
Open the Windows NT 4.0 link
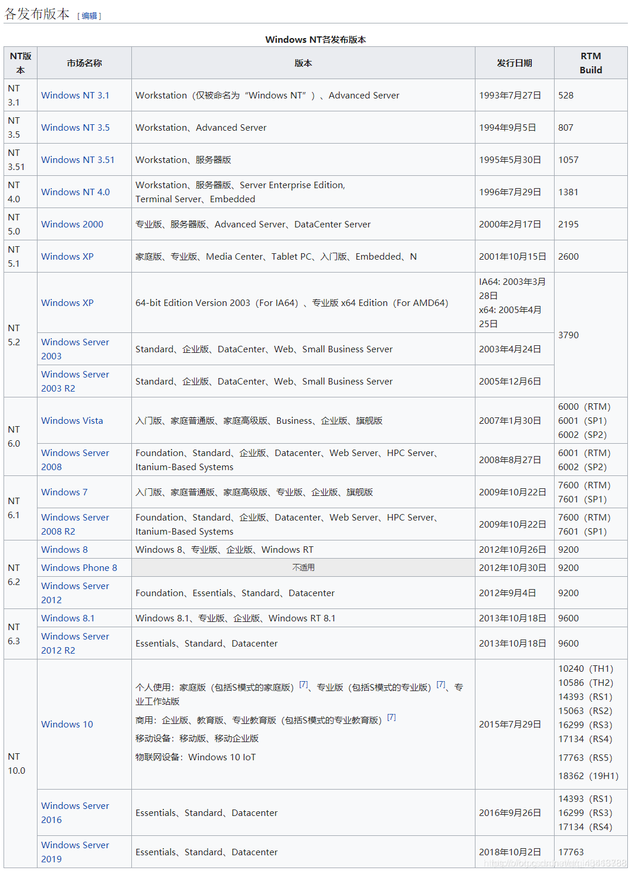75,192
